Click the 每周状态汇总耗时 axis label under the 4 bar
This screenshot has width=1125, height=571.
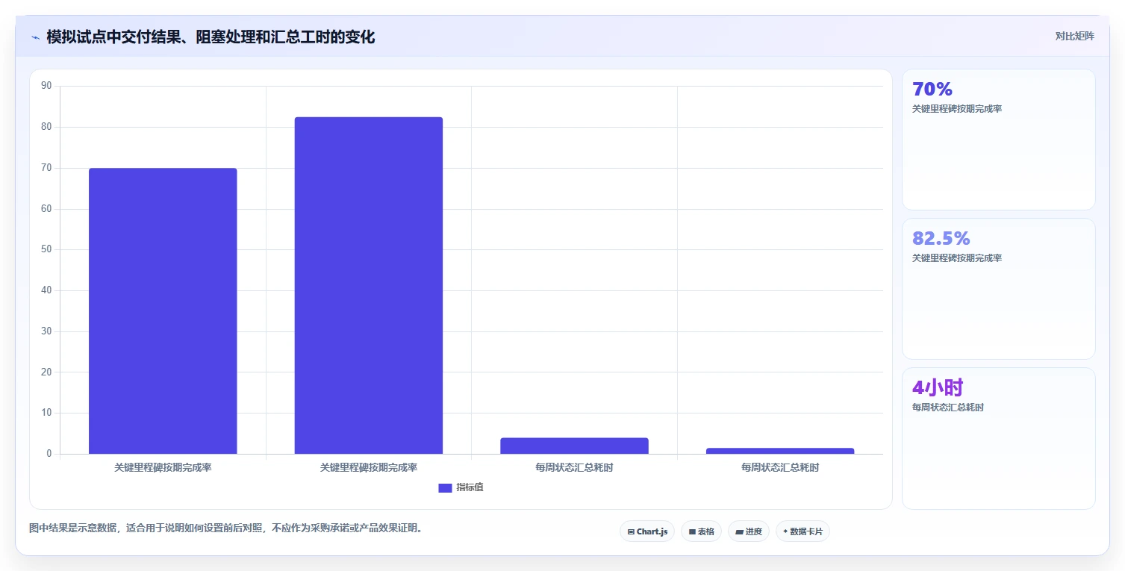(574, 468)
